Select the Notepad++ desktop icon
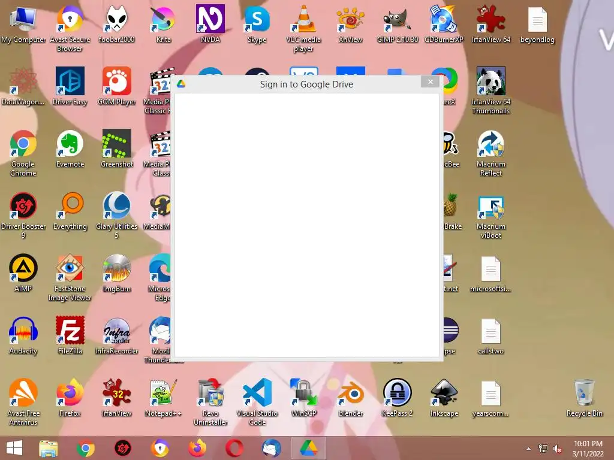Image resolution: width=614 pixels, height=460 pixels. coord(163,398)
